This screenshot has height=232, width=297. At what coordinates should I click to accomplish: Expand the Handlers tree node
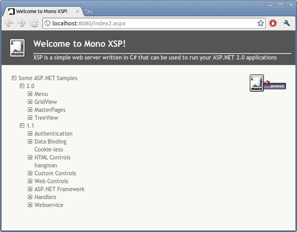(x=30, y=197)
